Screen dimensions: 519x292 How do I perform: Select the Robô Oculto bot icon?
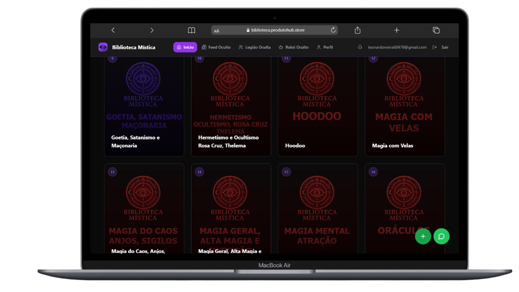point(281,47)
